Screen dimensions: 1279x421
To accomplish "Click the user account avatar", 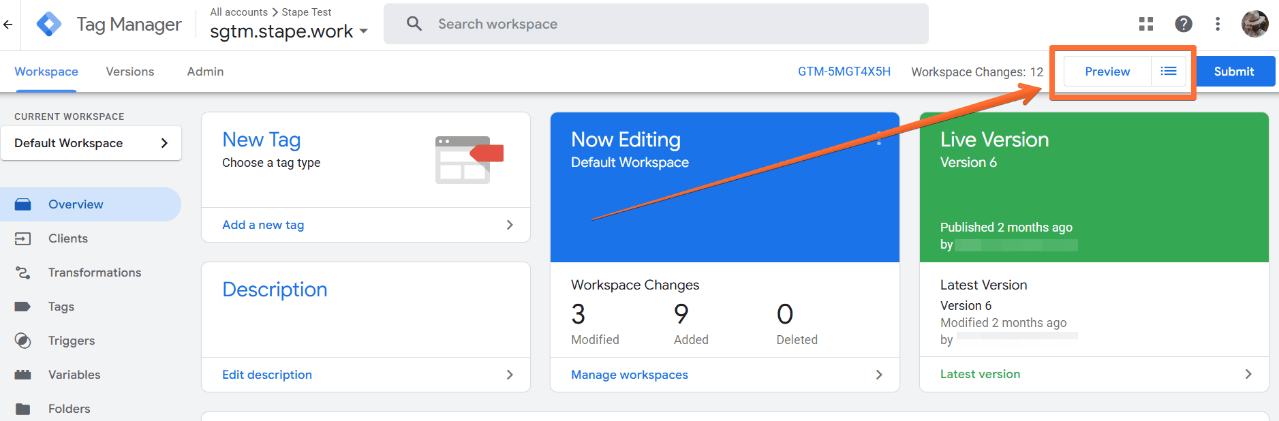I will pyautogui.click(x=1254, y=25).
